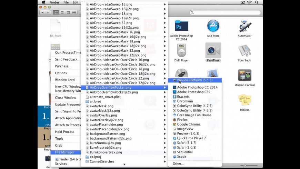Click the Finder back arrow button

[x=42, y=12]
